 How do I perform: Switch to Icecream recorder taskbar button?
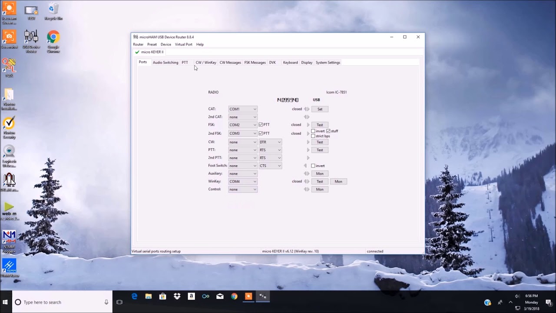pos(248,296)
